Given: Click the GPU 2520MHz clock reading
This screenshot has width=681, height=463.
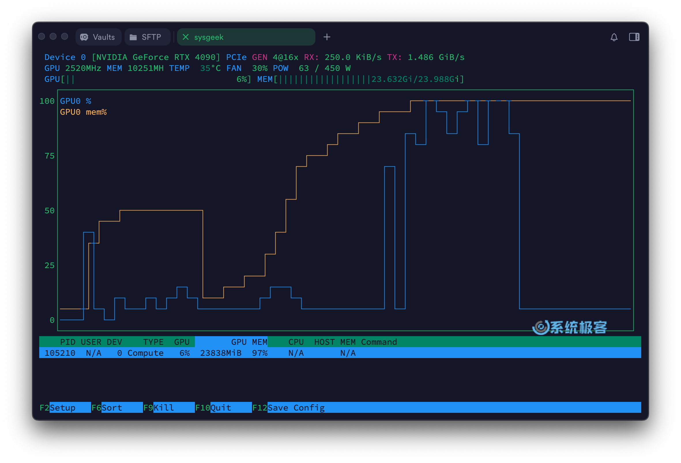Looking at the screenshot, I should 73,68.
